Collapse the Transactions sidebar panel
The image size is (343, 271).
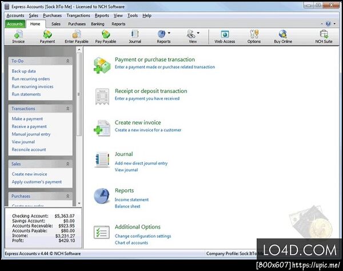[68, 109]
